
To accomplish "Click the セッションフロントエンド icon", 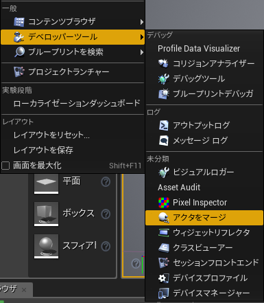I will pyautogui.click(x=164, y=262).
